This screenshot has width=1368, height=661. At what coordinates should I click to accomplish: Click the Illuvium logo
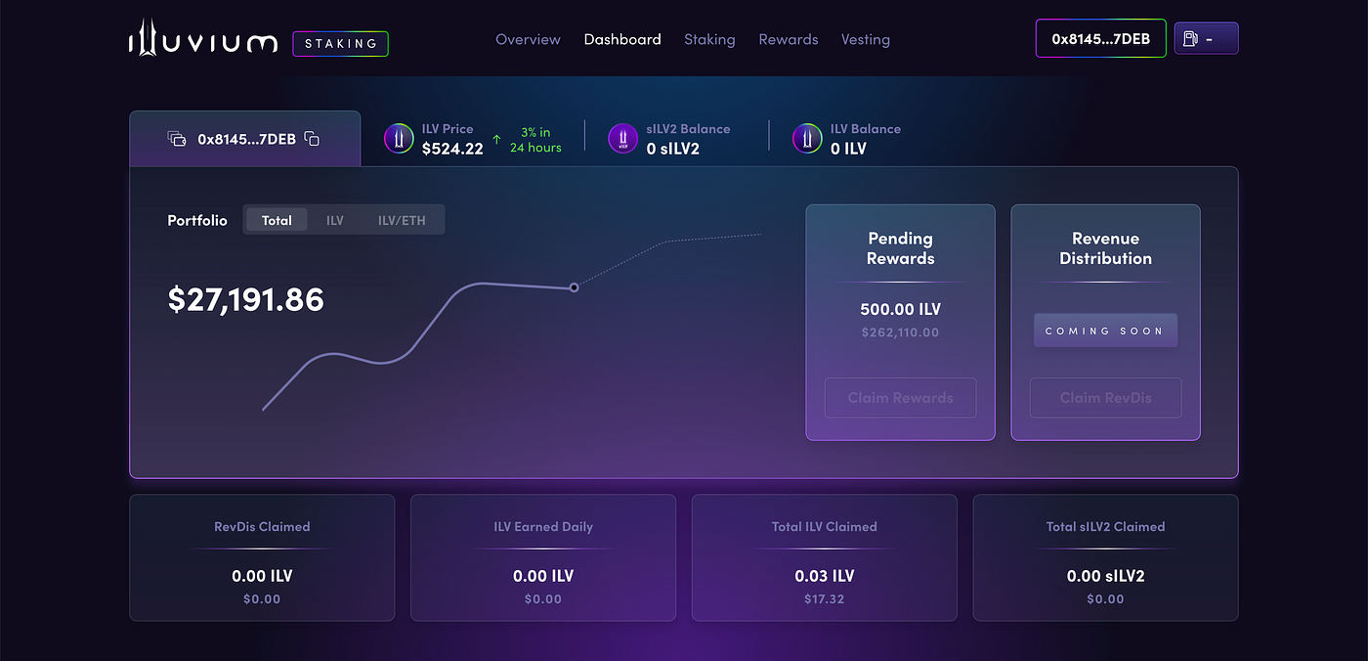click(x=202, y=39)
